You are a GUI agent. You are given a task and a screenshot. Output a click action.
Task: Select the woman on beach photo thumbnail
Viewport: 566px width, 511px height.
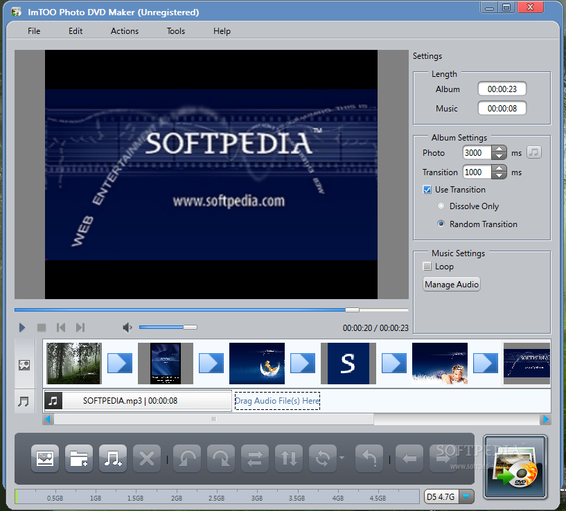440,363
